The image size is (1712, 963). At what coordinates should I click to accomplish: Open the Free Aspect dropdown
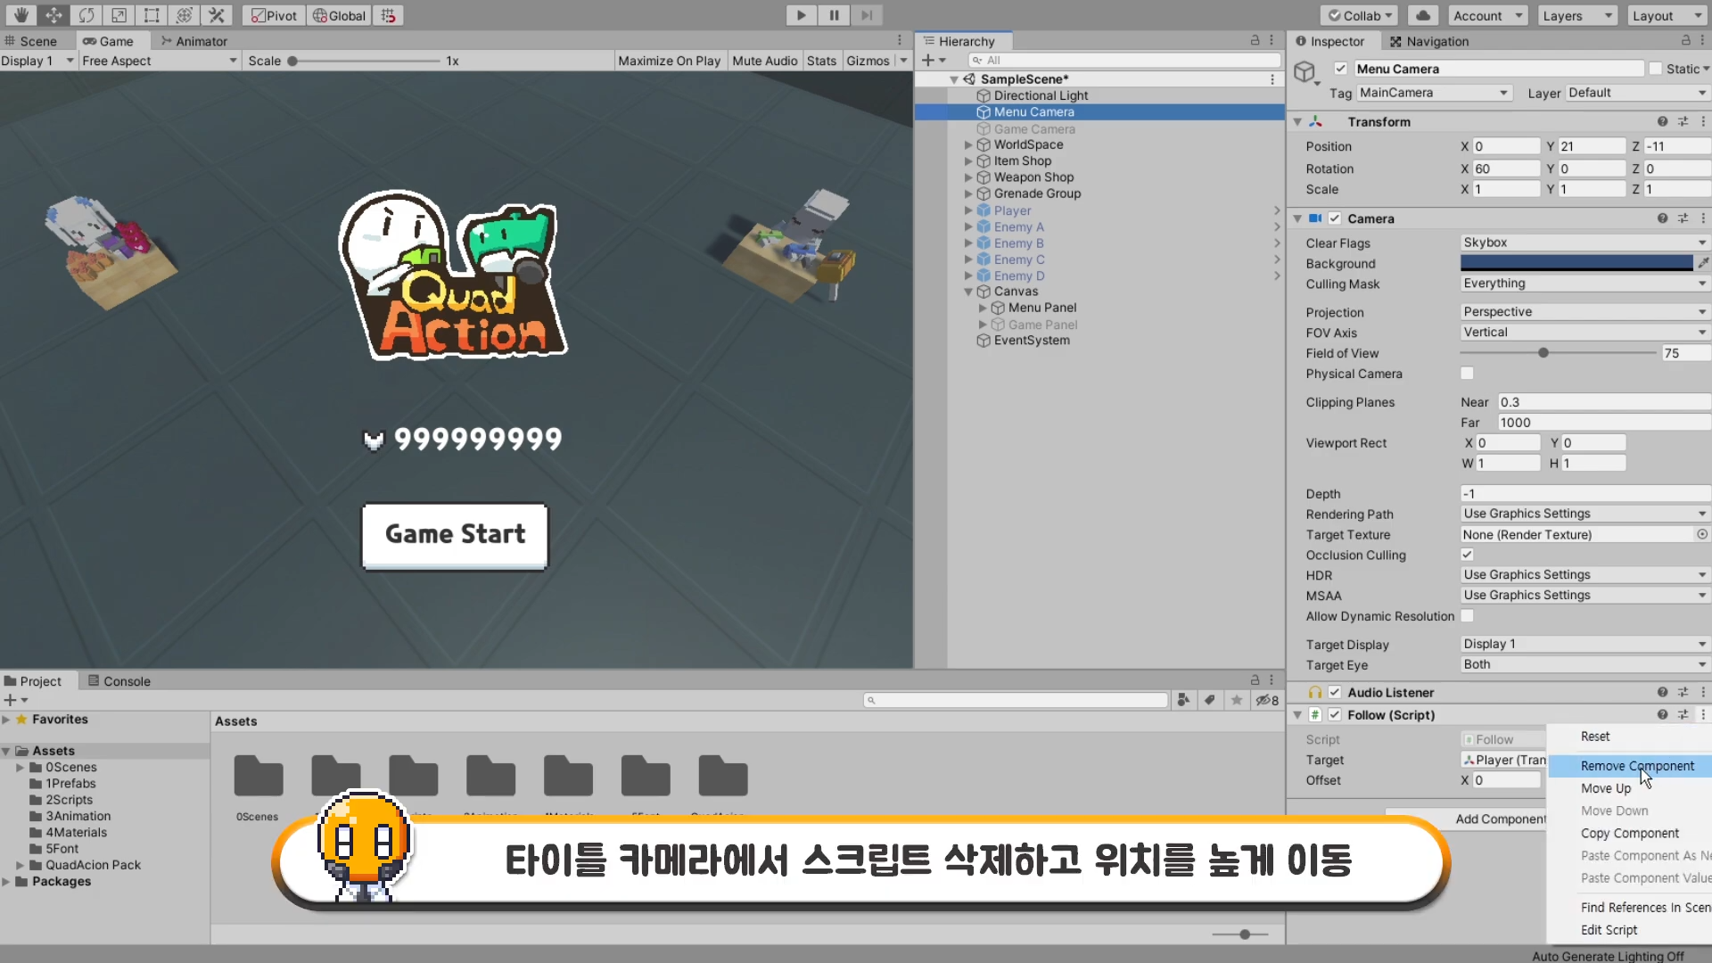coord(160,61)
